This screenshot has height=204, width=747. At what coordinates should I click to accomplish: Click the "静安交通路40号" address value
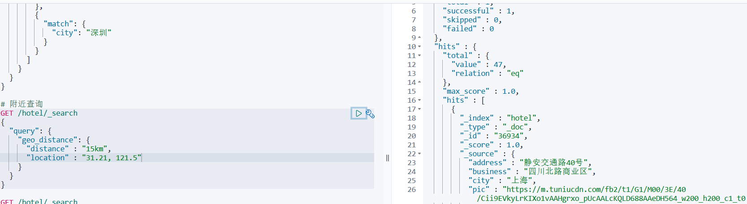[555, 163]
